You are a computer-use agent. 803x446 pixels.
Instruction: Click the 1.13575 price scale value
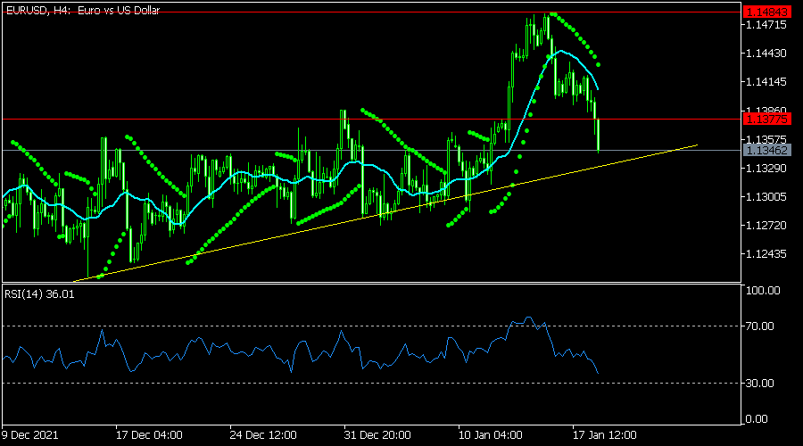coord(766,139)
